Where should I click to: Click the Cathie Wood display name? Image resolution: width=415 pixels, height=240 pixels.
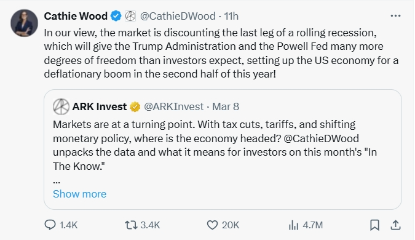(x=76, y=16)
